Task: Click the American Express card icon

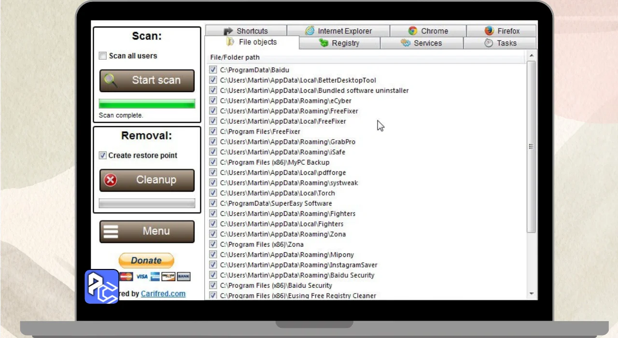Action: coord(155,277)
